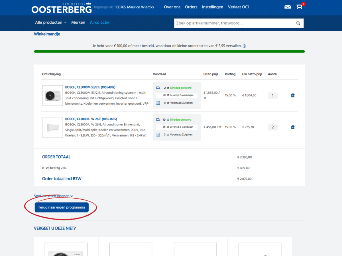The width and height of the screenshot is (342, 256).
Task: Open the mail envelope icon
Action: coord(288,7)
